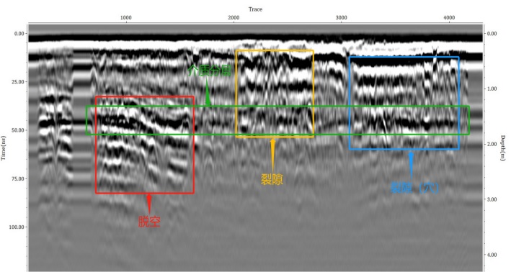This screenshot has height=272, width=511.
Task: Click the 25.00 time tick label
Action: pos(18,82)
